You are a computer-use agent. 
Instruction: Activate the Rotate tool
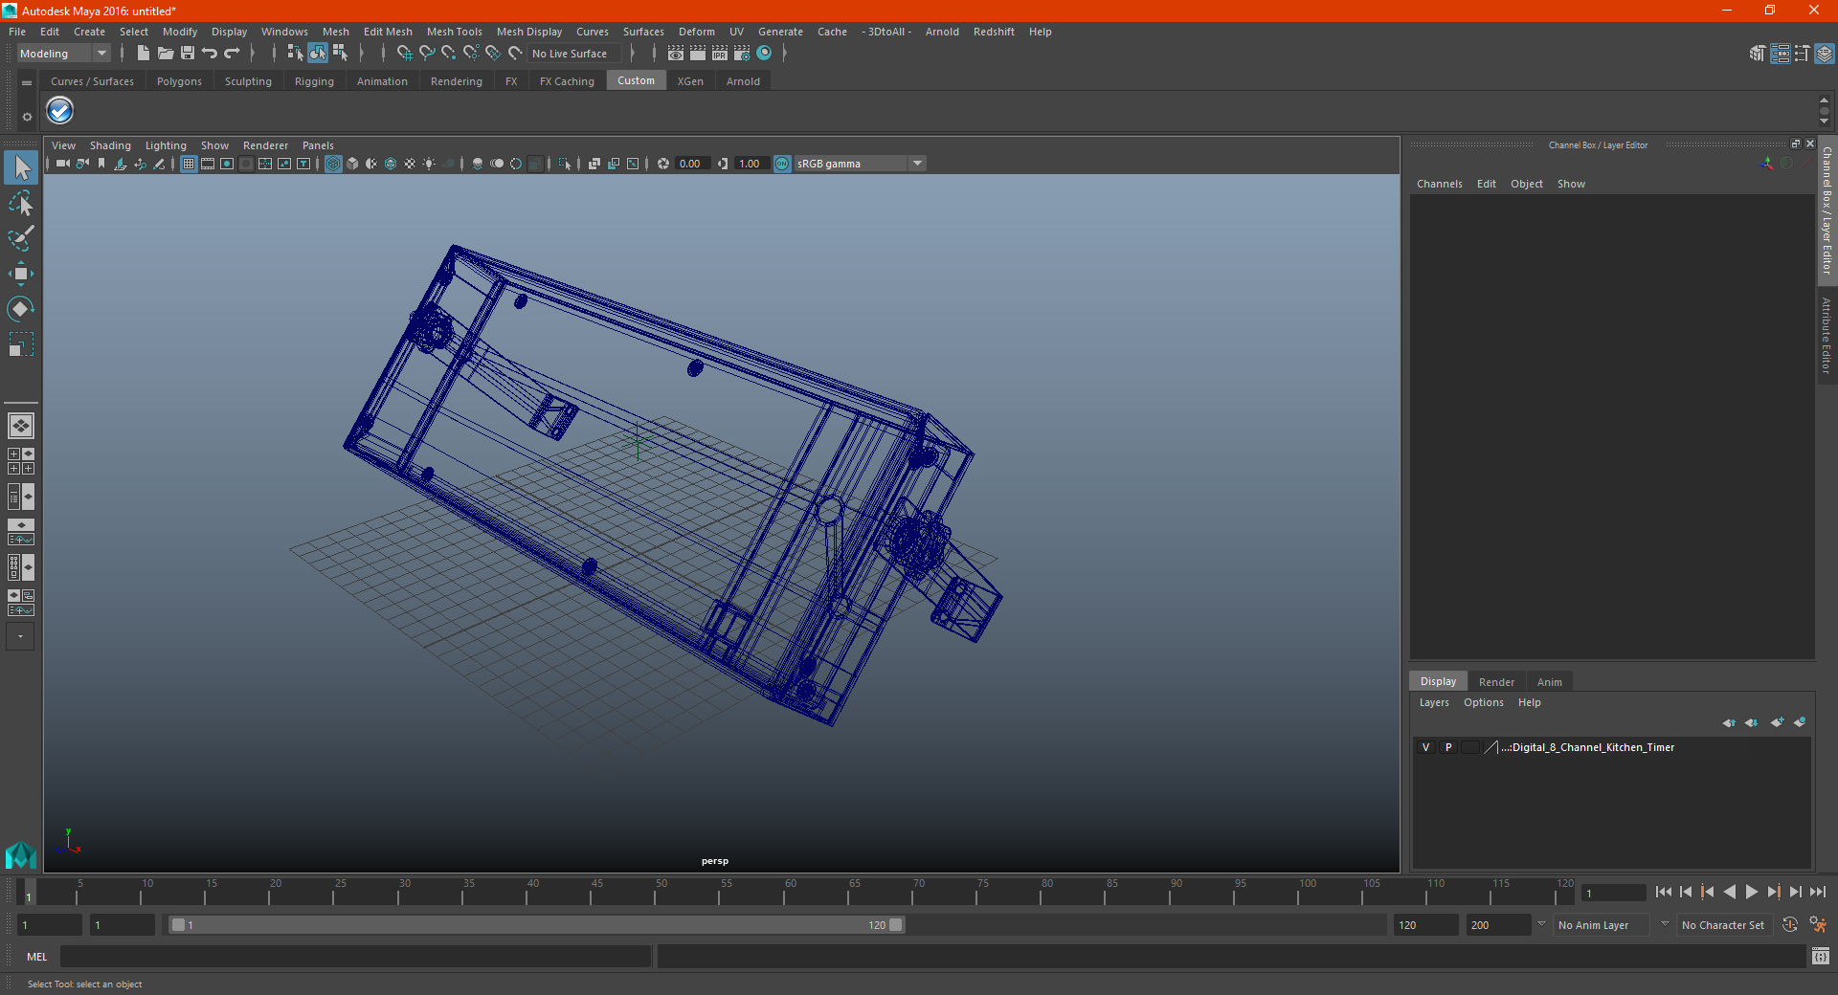pyautogui.click(x=21, y=308)
